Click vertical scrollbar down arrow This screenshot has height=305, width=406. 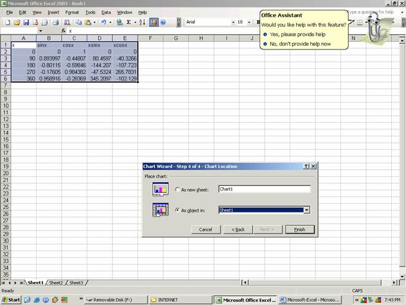[x=402, y=276]
